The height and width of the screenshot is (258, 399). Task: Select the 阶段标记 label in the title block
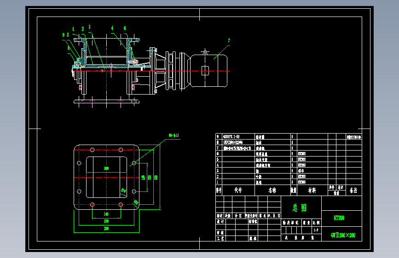[290, 223]
